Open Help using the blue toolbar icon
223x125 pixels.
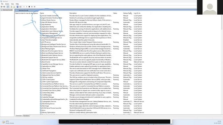(x=17, y=7)
